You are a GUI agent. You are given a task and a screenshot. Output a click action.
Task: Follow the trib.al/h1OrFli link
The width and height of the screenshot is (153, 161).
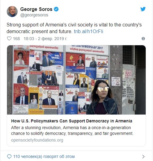pyautogui.click(x=89, y=31)
